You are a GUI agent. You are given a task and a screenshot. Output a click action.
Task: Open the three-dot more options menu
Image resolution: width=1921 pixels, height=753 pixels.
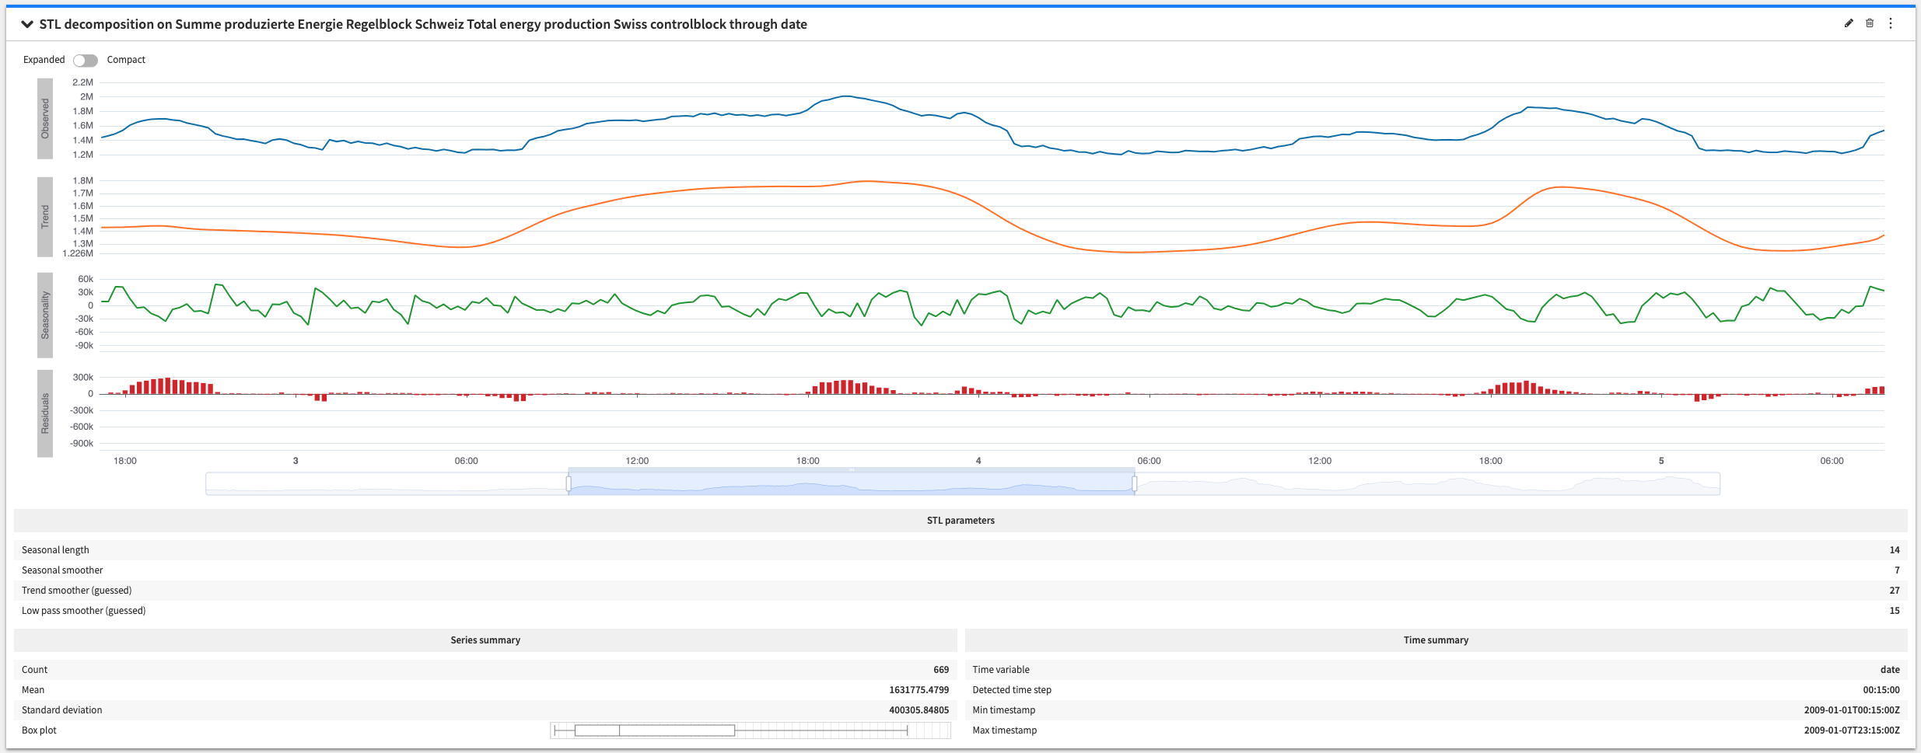click(1891, 23)
